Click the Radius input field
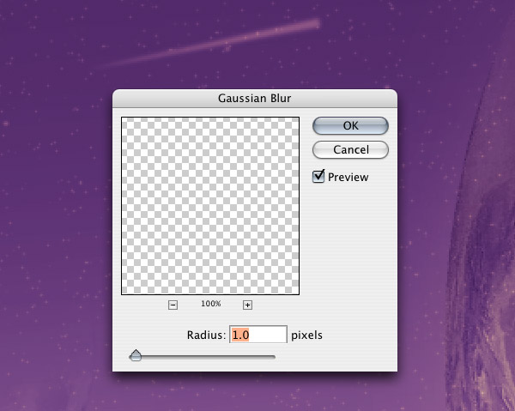The image size is (515, 411). click(x=258, y=335)
